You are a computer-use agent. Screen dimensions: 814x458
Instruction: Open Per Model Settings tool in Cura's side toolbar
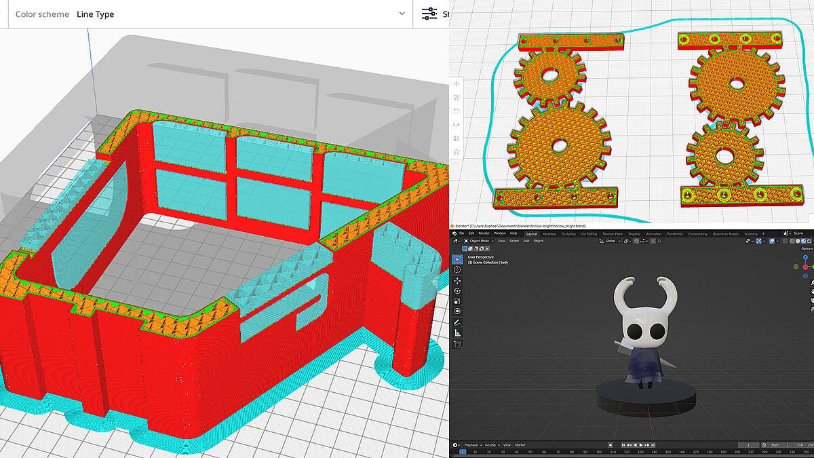[457, 138]
